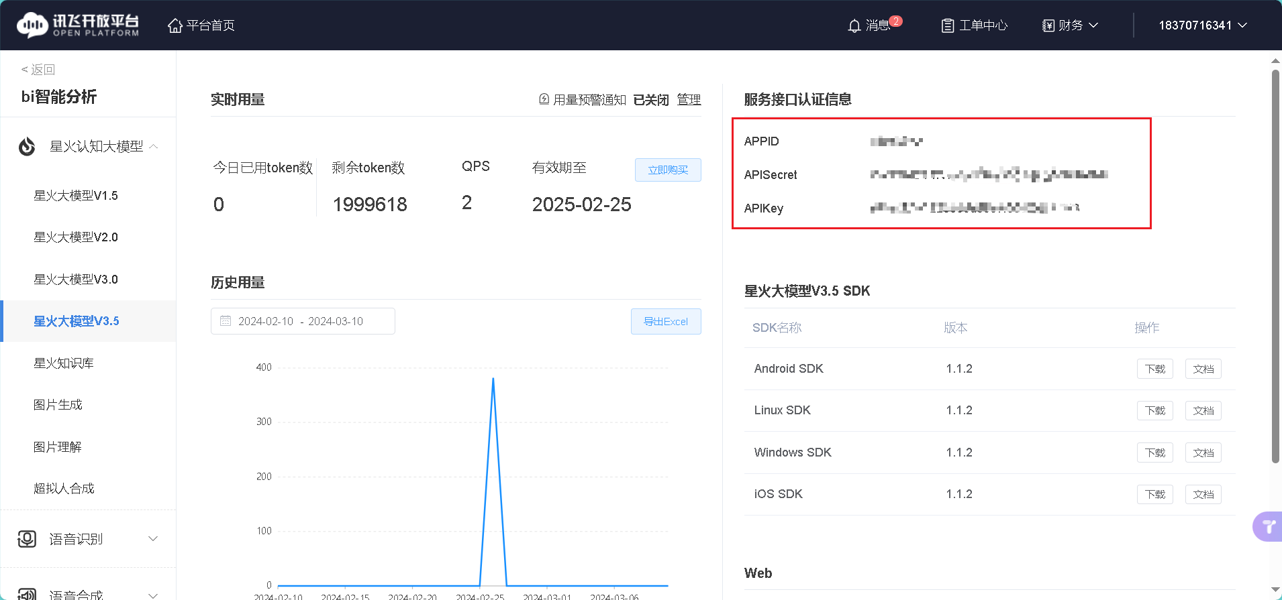Screen dimensions: 1282x600
Task: Click the usage alert notification icon
Action: click(544, 99)
